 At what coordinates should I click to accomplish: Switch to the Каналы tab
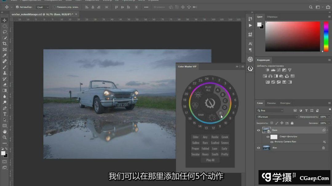(271, 103)
